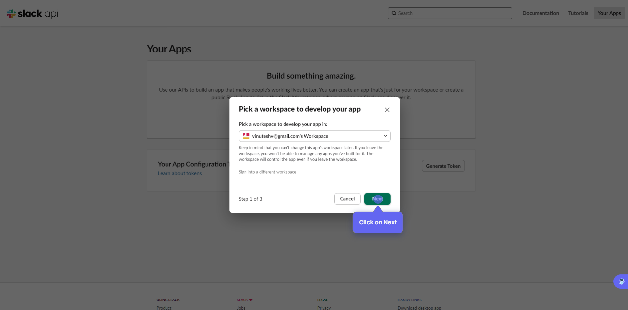Click the workspace avatar icon
The height and width of the screenshot is (310, 628).
[246, 136]
